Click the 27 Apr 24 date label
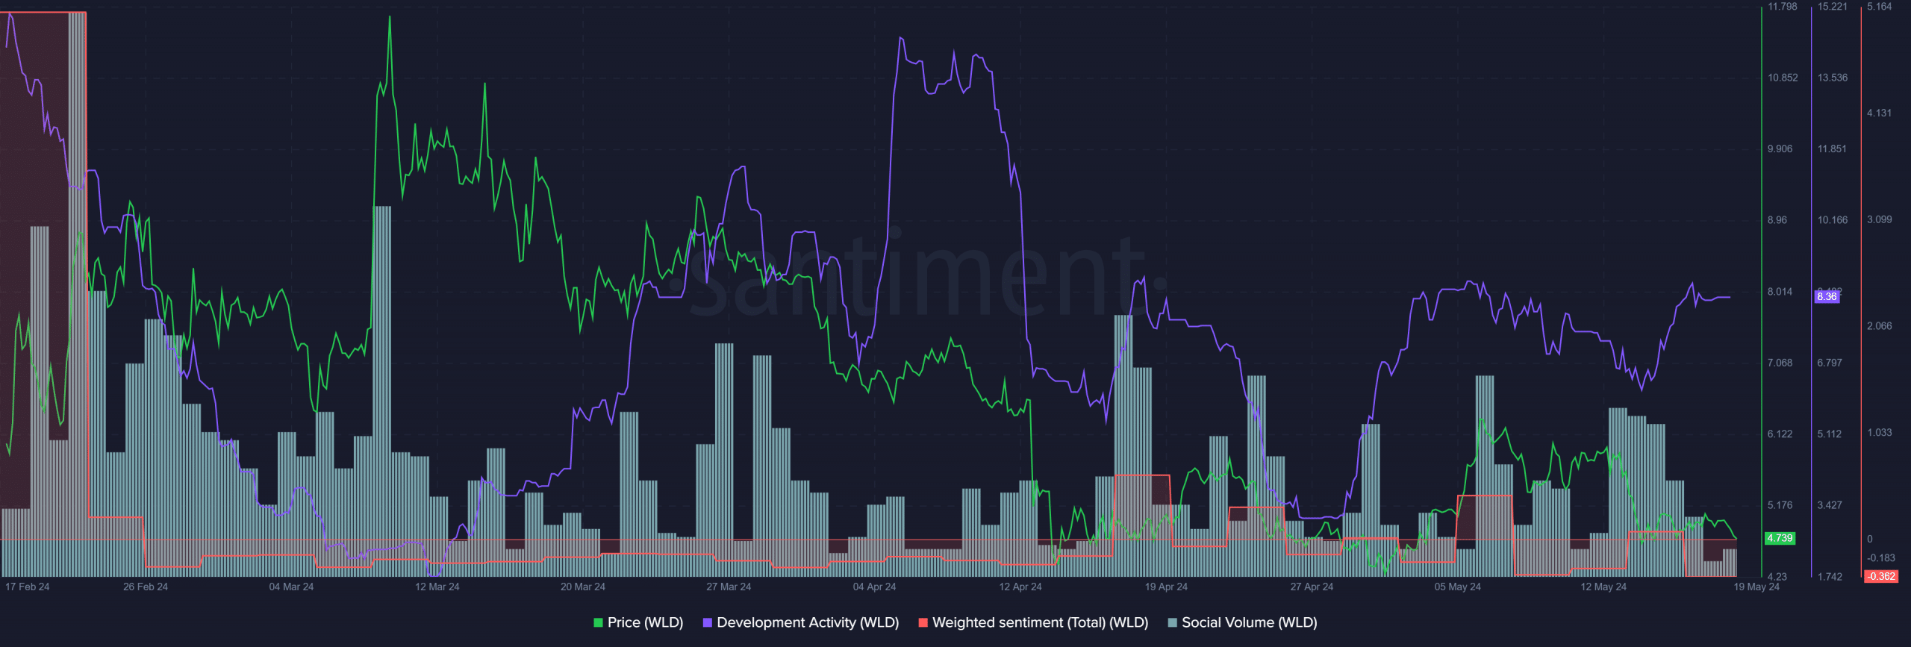The width and height of the screenshot is (1911, 647). click(x=1312, y=587)
